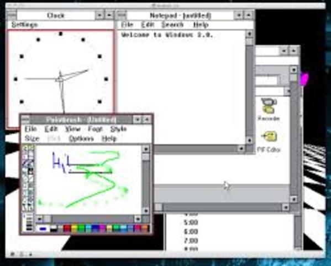Screen dimensions: 331x266
Task: Open the Edit menu in Notepad
Action: click(x=148, y=25)
